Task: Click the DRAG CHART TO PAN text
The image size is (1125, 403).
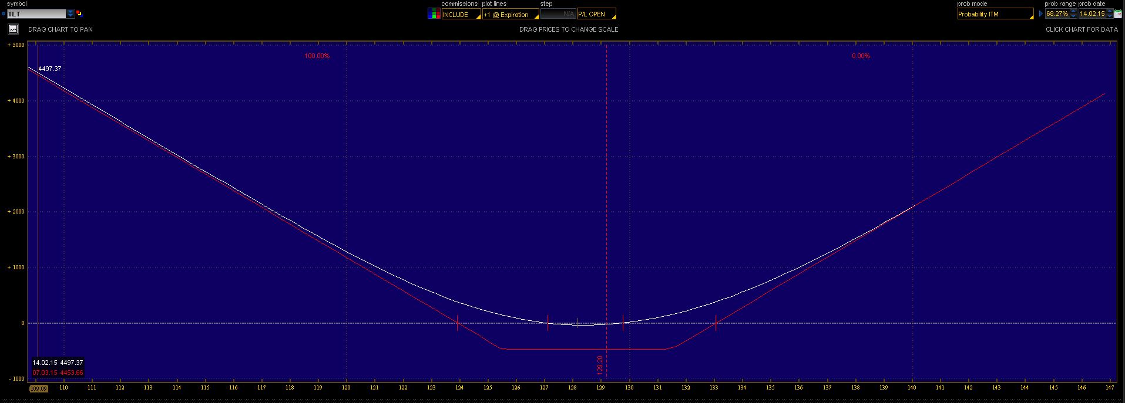Action: (x=61, y=29)
